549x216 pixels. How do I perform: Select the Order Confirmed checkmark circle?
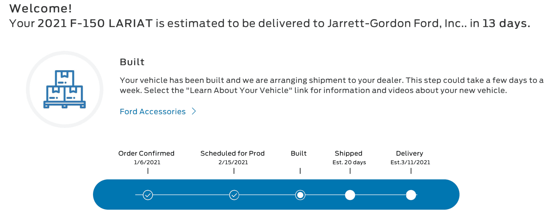click(148, 195)
